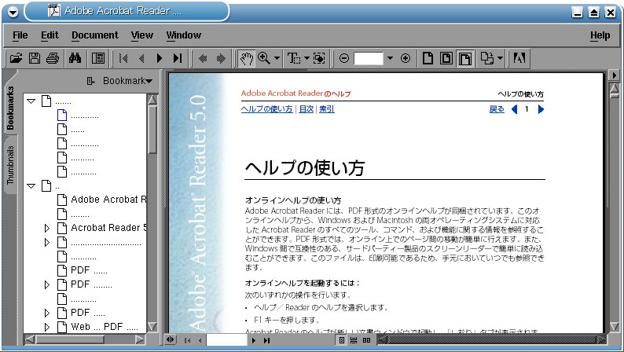Open the 目次 contents link
624x352 pixels.
[306, 109]
